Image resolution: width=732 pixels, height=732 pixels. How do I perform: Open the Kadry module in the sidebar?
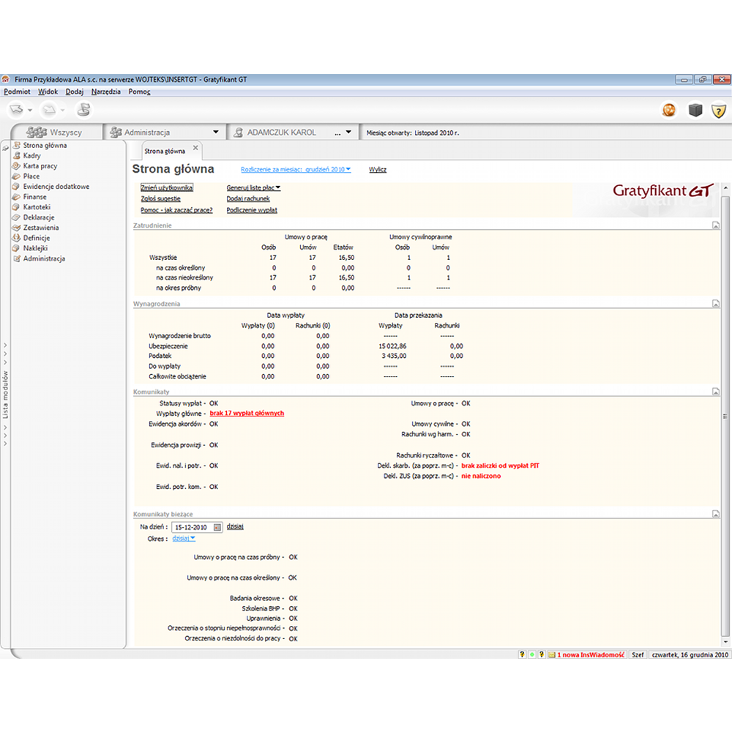click(31, 156)
